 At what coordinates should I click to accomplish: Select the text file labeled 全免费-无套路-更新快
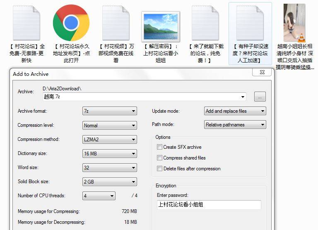tap(27, 23)
